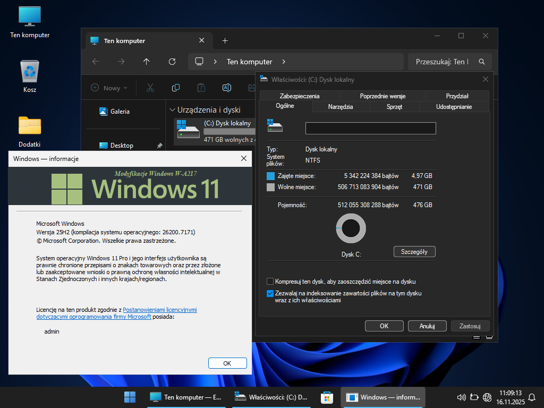Open a new Explorer tab with plus icon

coord(225,41)
